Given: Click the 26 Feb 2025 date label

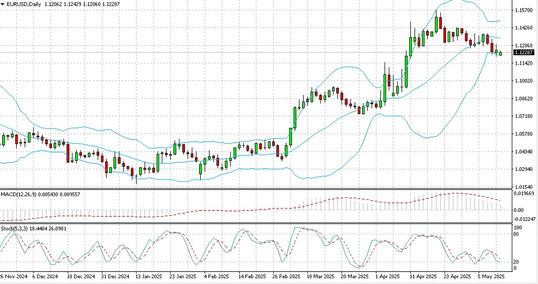Looking at the screenshot, I should click(x=286, y=277).
